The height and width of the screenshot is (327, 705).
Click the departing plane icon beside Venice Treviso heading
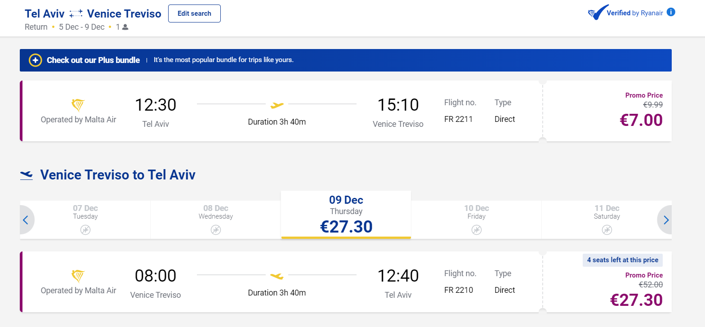(27, 175)
